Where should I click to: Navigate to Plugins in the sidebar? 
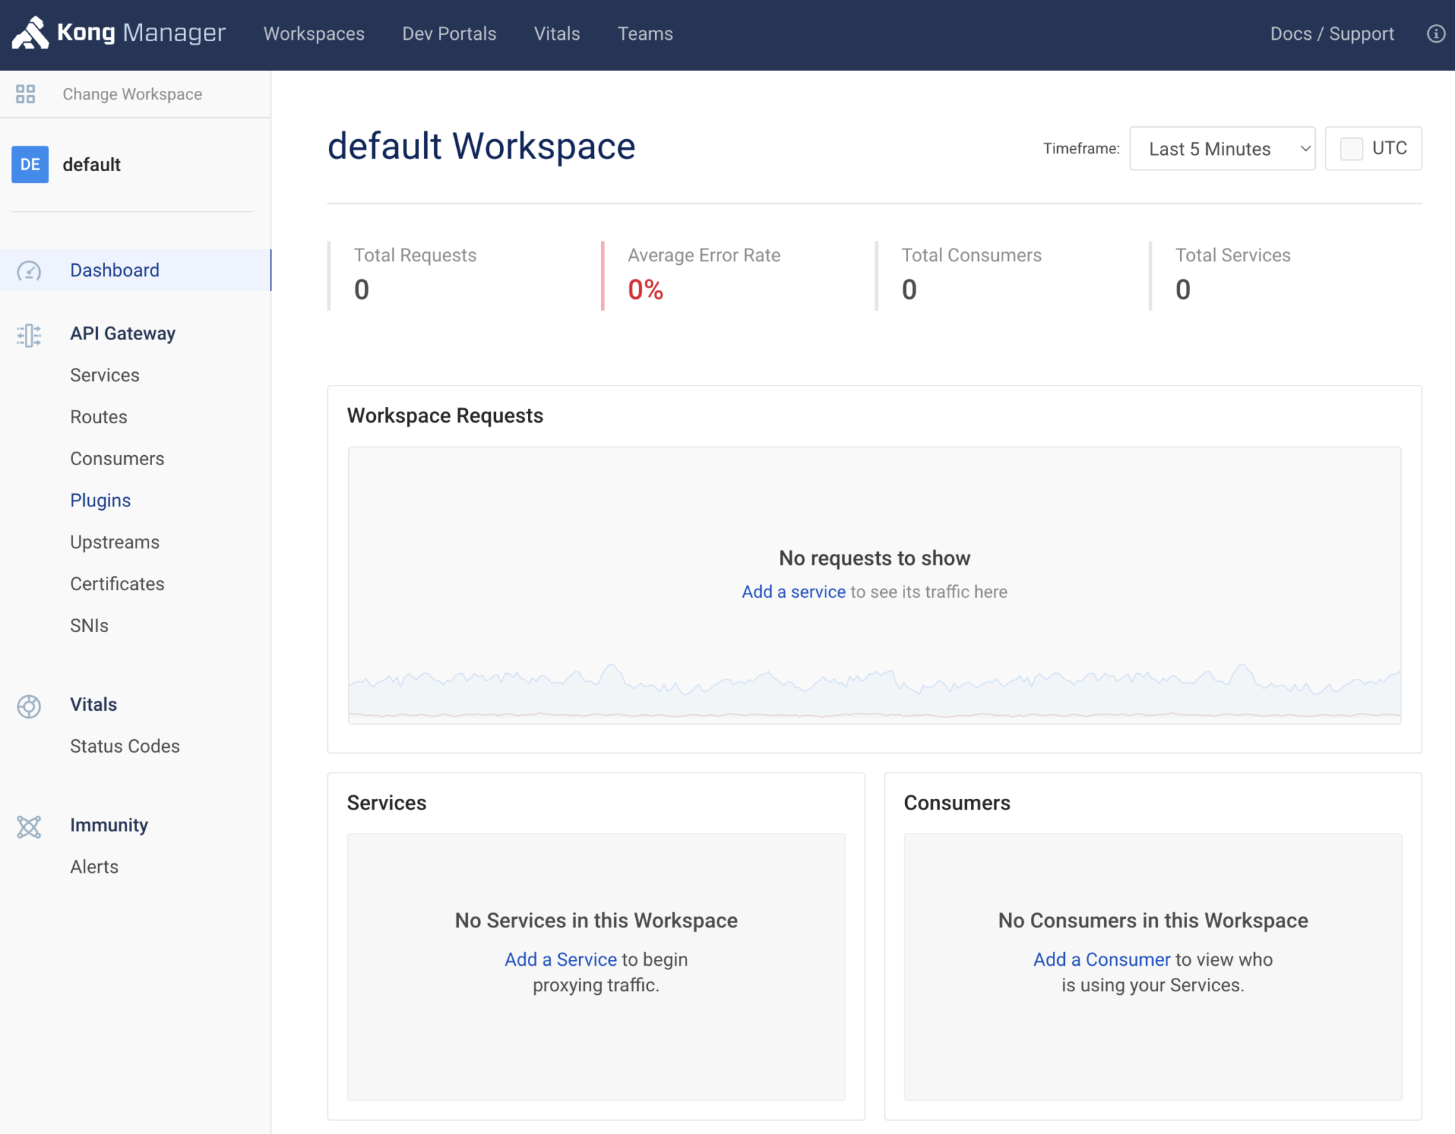click(100, 500)
